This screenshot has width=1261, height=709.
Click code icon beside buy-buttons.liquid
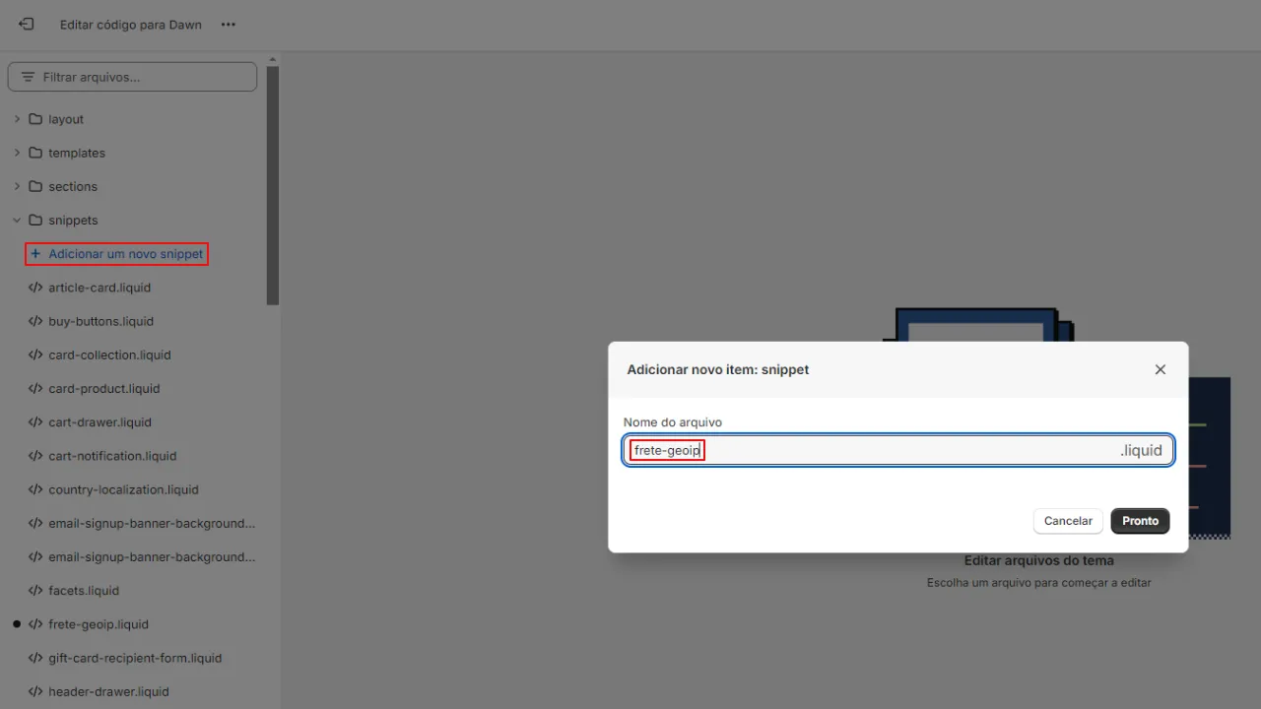click(35, 321)
